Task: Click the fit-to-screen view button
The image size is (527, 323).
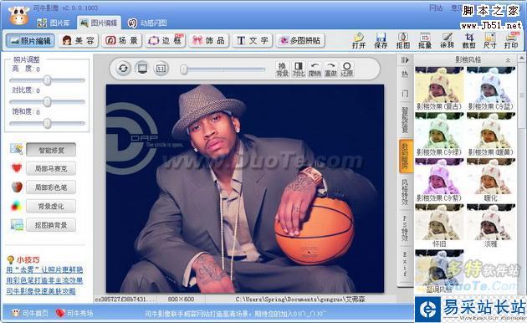Action: click(142, 69)
